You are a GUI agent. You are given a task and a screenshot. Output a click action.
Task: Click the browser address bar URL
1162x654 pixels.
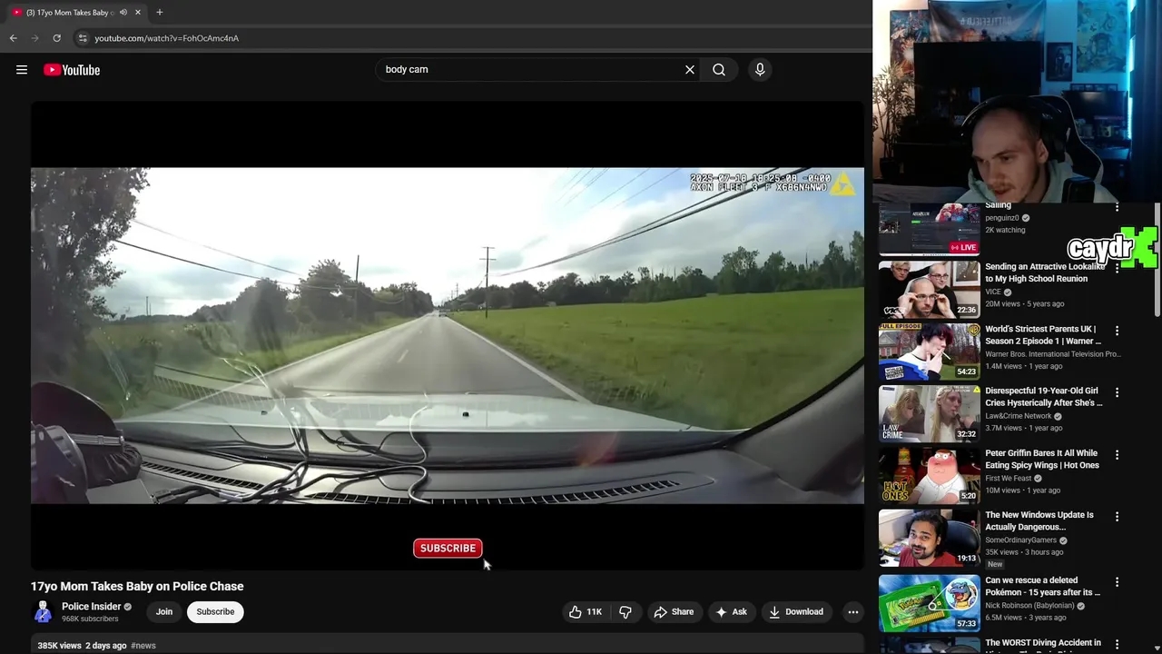point(167,38)
